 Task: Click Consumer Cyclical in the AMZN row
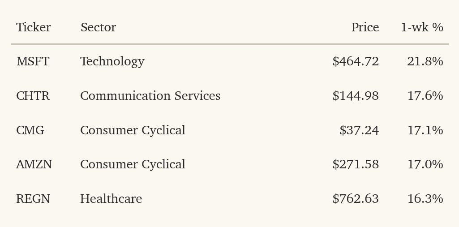133,164
